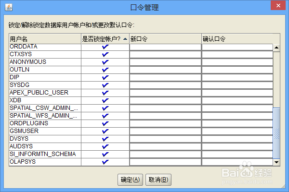289x192 pixels.
Task: Select the GSMUSER username cell
Action: pos(45,131)
